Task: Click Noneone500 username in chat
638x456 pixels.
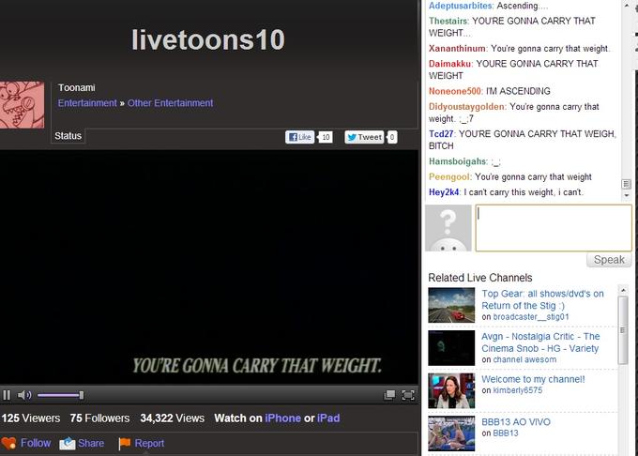Action: click(455, 91)
